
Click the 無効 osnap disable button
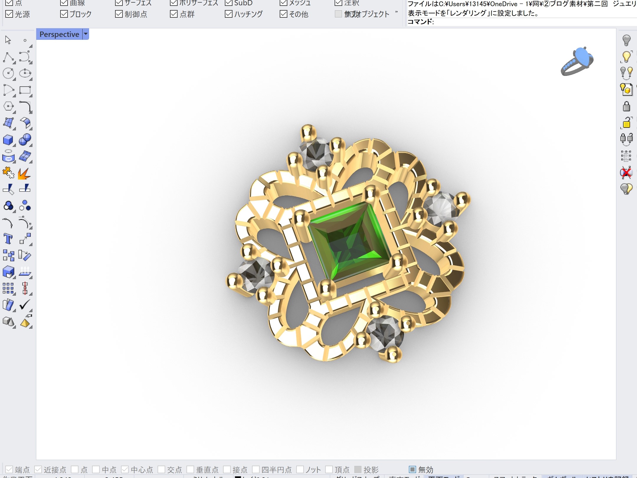click(x=412, y=469)
